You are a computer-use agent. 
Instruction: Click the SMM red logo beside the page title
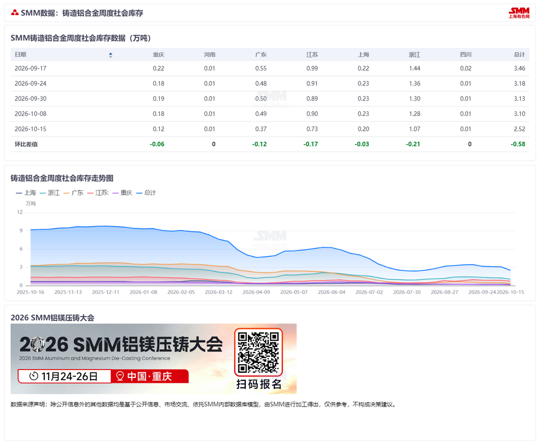14,13
